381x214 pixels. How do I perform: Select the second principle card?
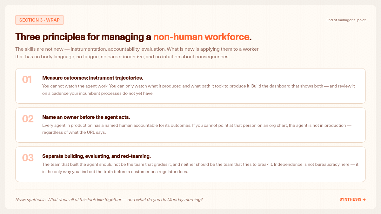[190, 125]
